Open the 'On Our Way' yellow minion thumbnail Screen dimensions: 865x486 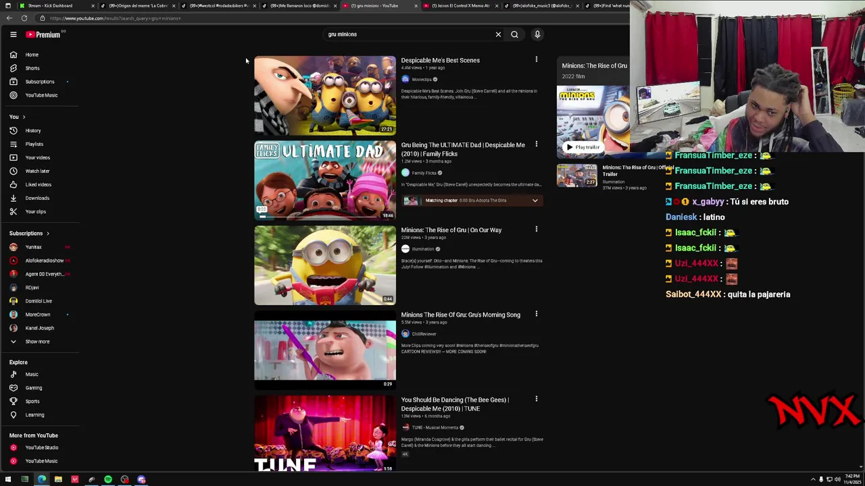pos(325,265)
